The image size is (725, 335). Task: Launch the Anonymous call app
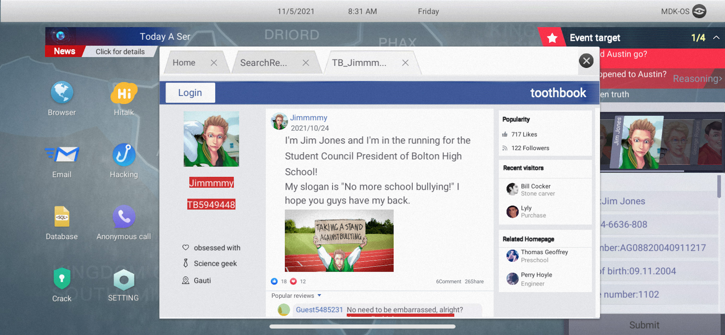pos(124,216)
